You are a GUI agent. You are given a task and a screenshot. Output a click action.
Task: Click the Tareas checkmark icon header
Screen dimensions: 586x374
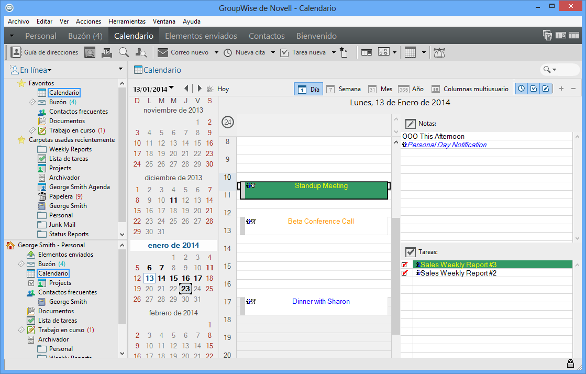[x=411, y=252]
